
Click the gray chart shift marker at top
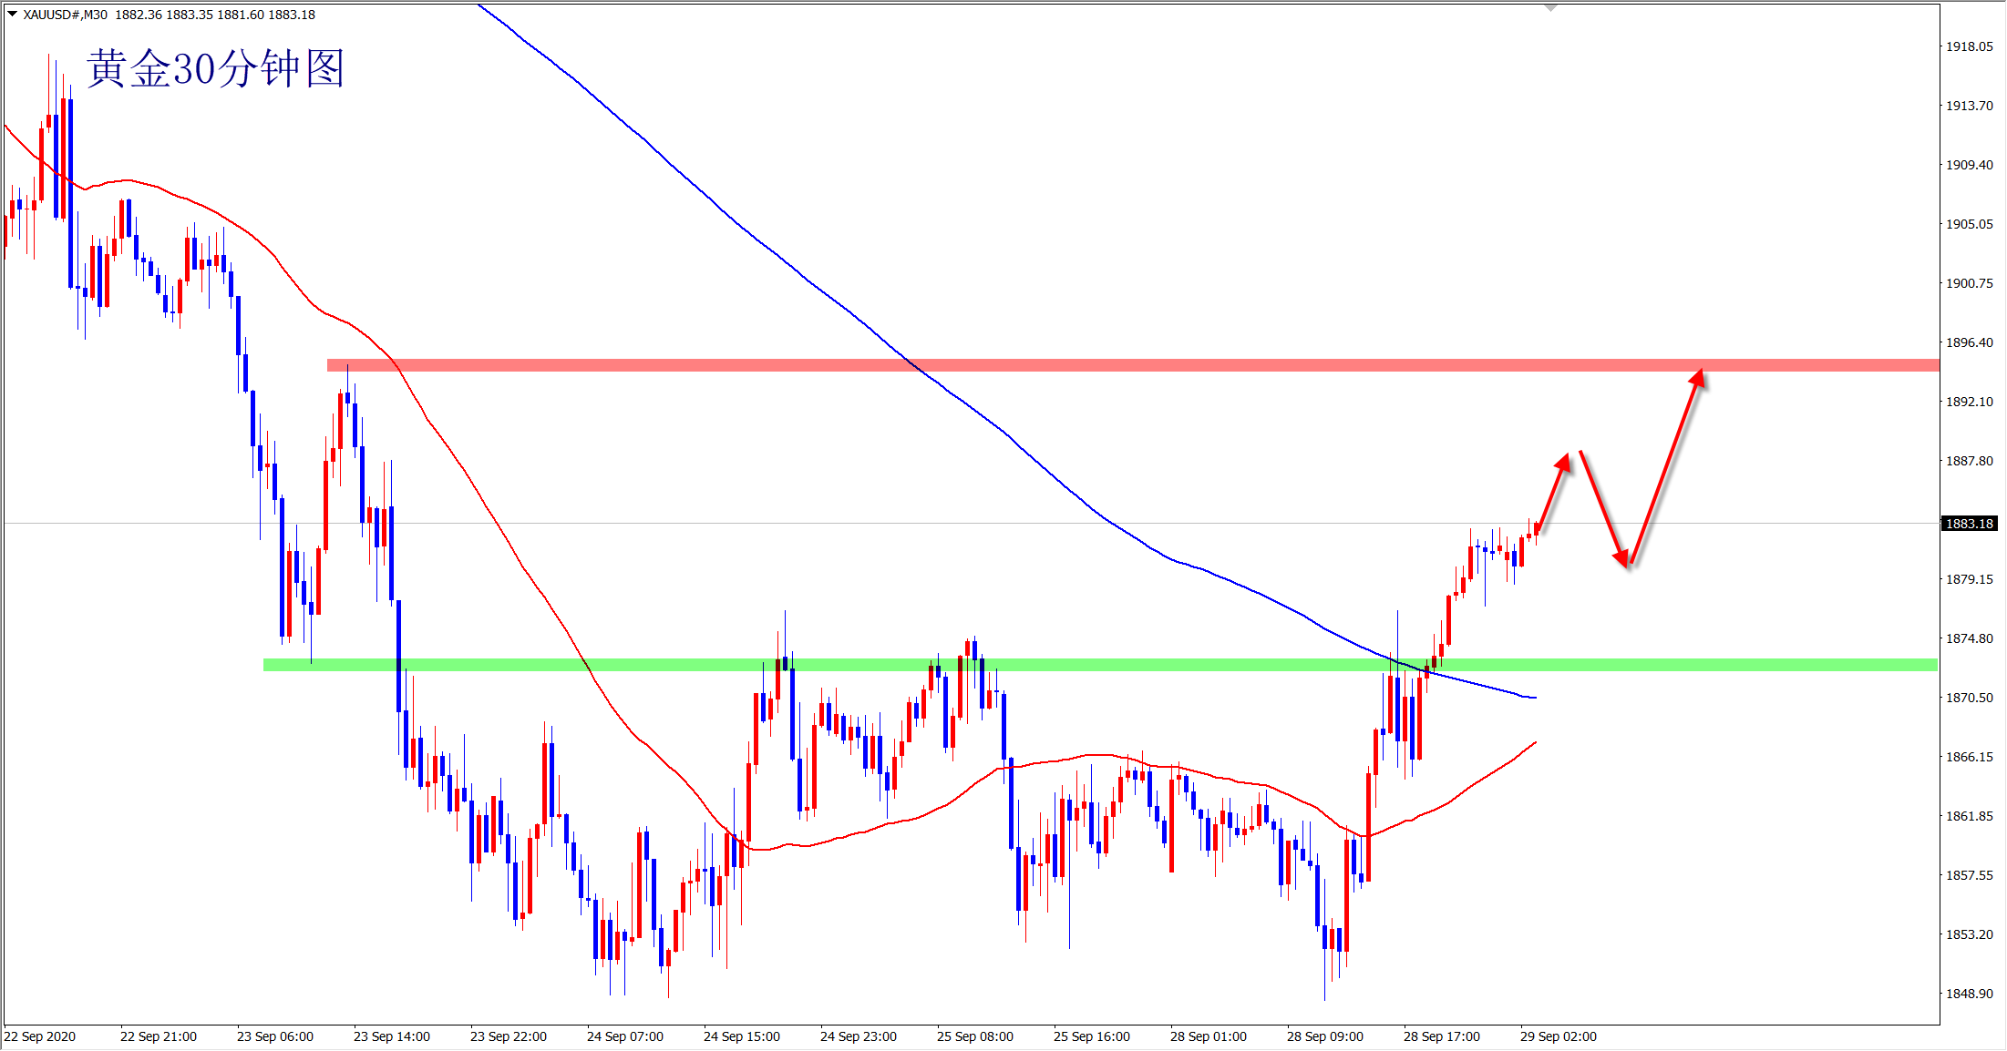pos(1550,8)
